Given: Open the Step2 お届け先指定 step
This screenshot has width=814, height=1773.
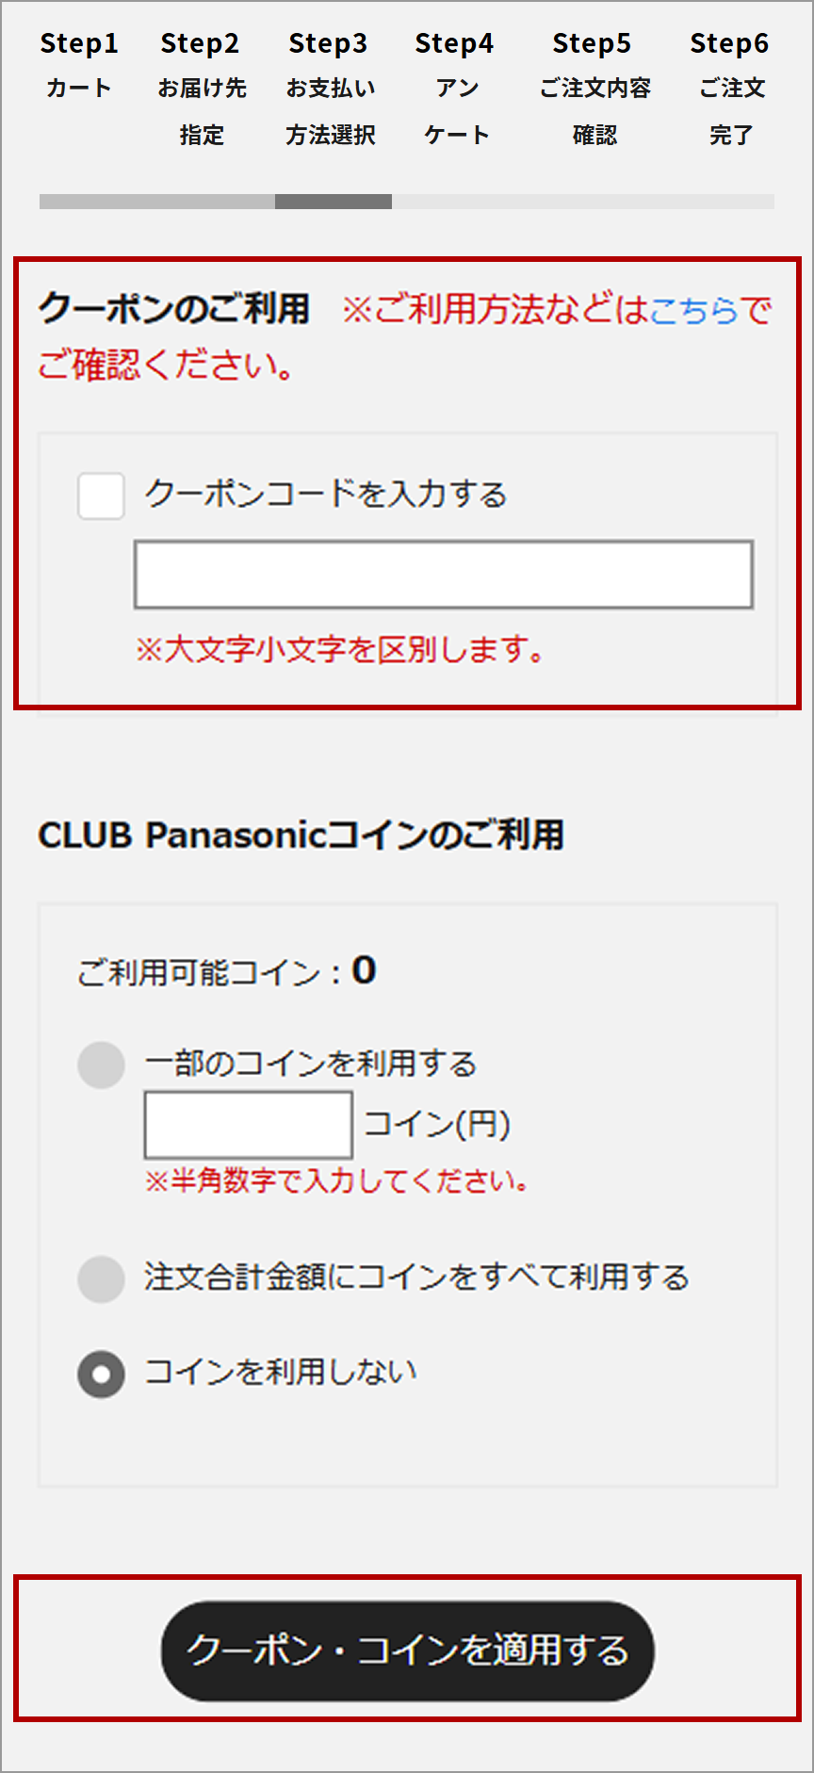Looking at the screenshot, I should (x=201, y=89).
